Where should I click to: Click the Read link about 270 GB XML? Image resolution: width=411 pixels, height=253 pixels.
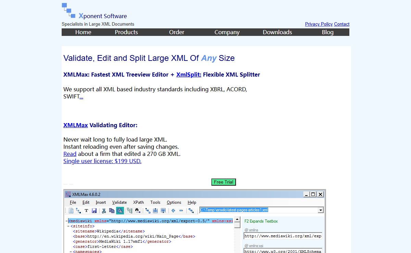tap(70, 154)
